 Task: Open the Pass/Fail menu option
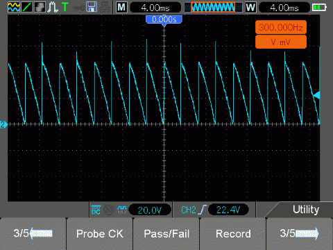pos(166,234)
